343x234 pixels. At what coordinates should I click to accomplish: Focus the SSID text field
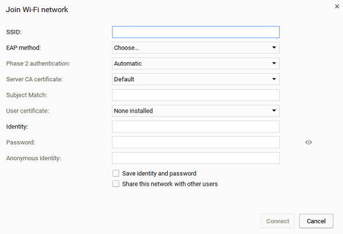196,32
